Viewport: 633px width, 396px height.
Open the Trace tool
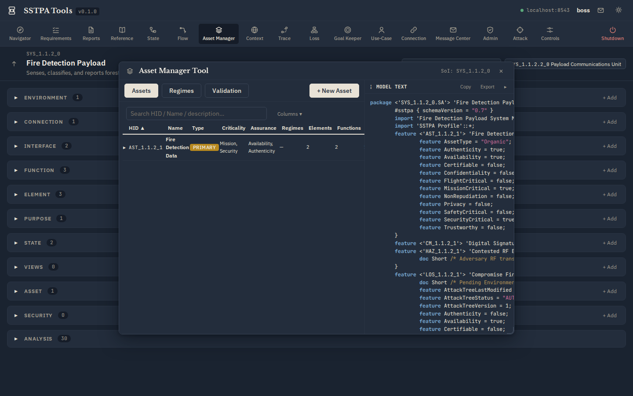(x=284, y=34)
